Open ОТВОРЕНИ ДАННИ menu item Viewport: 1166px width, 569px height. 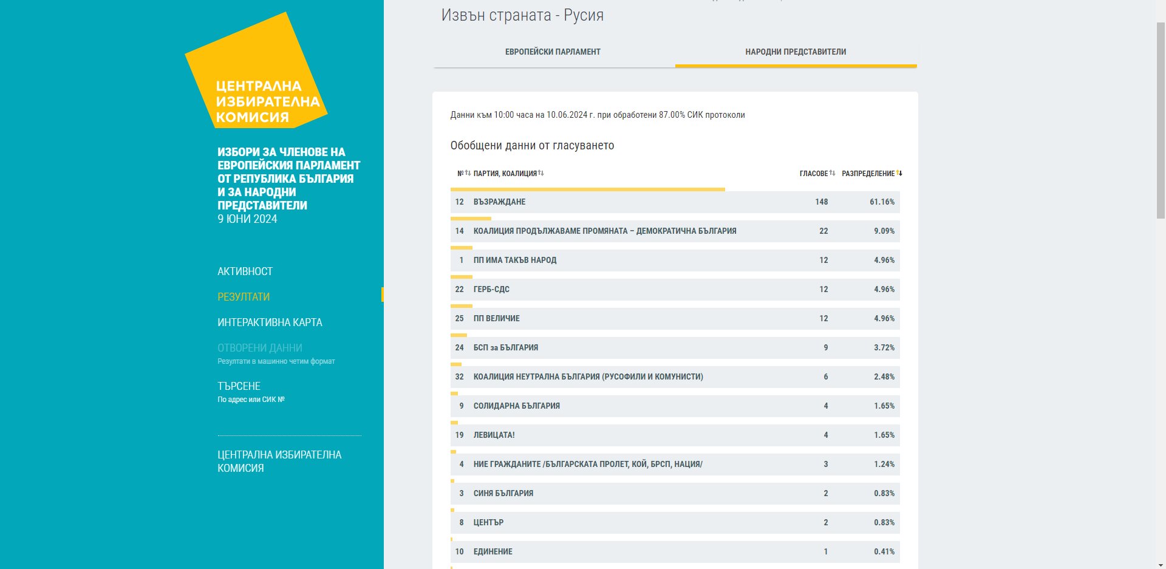click(260, 348)
